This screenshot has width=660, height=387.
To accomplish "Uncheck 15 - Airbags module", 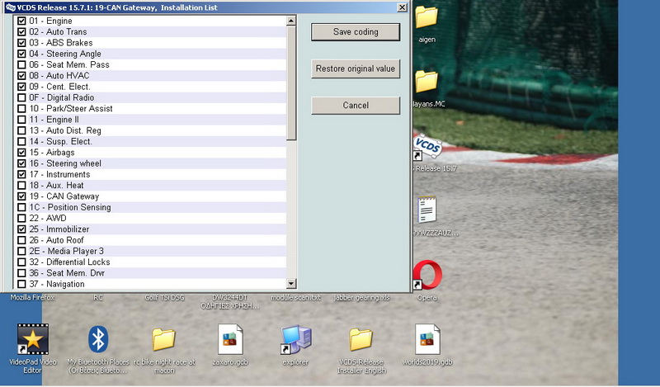I will tap(21, 152).
